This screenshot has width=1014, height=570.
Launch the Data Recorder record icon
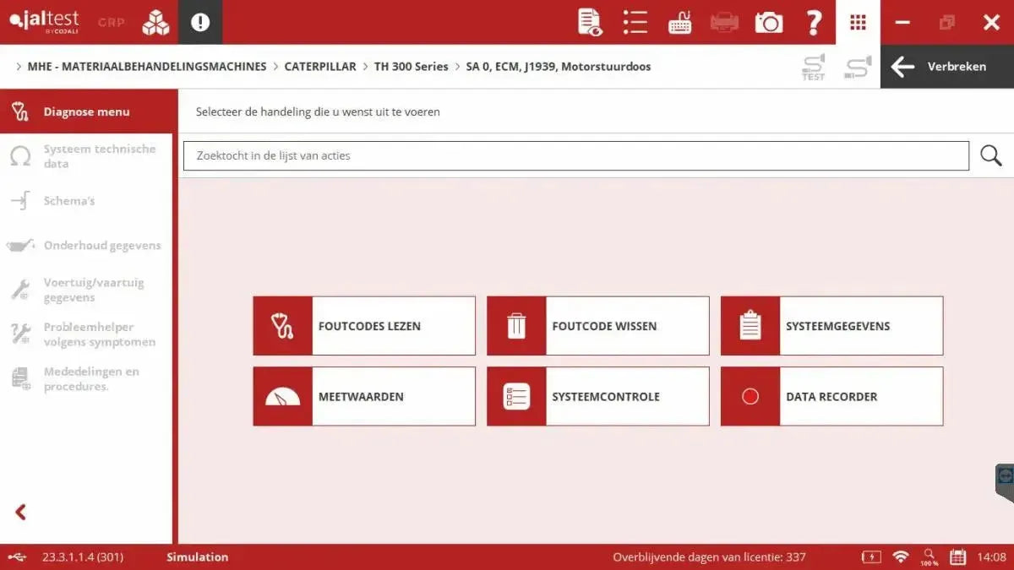pyautogui.click(x=749, y=396)
